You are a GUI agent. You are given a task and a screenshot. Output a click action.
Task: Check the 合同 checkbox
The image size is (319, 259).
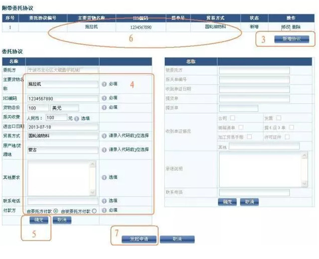[233, 118]
